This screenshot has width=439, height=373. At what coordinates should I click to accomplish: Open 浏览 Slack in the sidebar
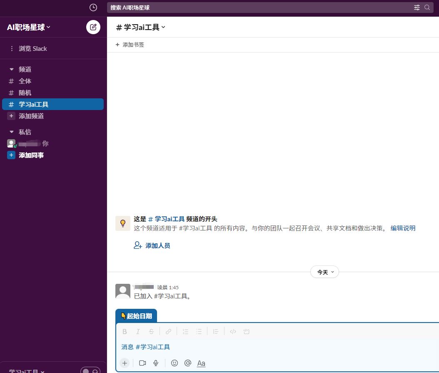click(x=32, y=48)
